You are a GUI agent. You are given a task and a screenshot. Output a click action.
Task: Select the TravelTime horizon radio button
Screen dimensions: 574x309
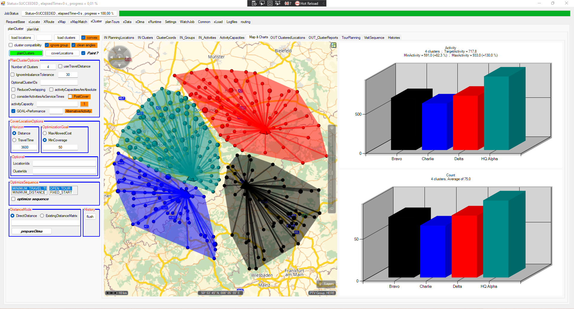14,140
